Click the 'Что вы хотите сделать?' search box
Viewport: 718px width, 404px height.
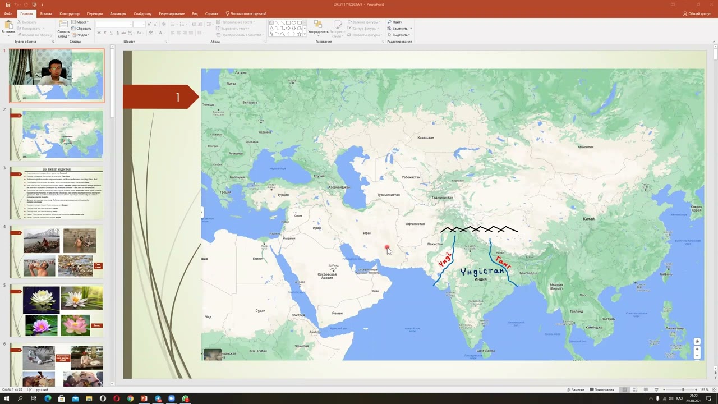pos(246,13)
